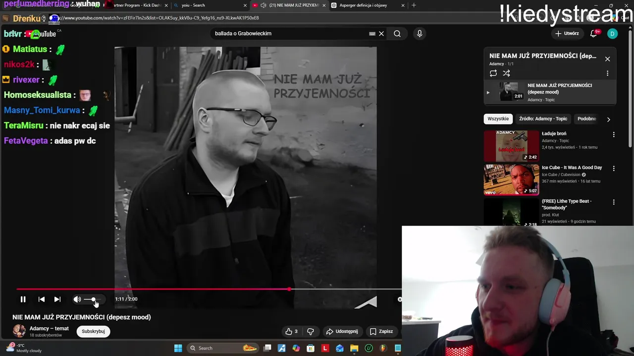This screenshot has width=634, height=356.
Task: Select the Źródło: Adamcy - Topic chip
Action: pyautogui.click(x=543, y=119)
